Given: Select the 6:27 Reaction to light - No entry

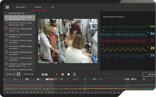Looking at the screenshot, I should (x=20, y=18).
